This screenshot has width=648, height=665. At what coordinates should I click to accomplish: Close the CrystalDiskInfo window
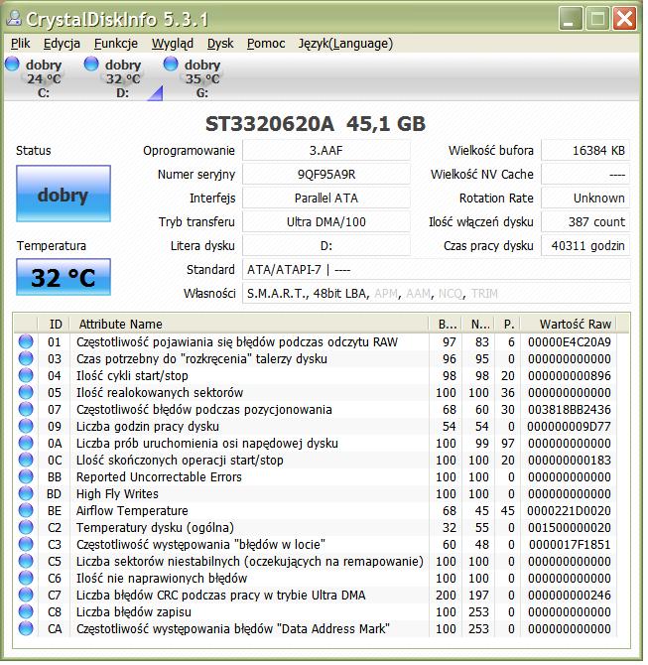tap(624, 19)
